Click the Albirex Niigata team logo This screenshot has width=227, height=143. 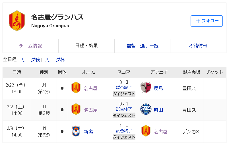(x=76, y=131)
